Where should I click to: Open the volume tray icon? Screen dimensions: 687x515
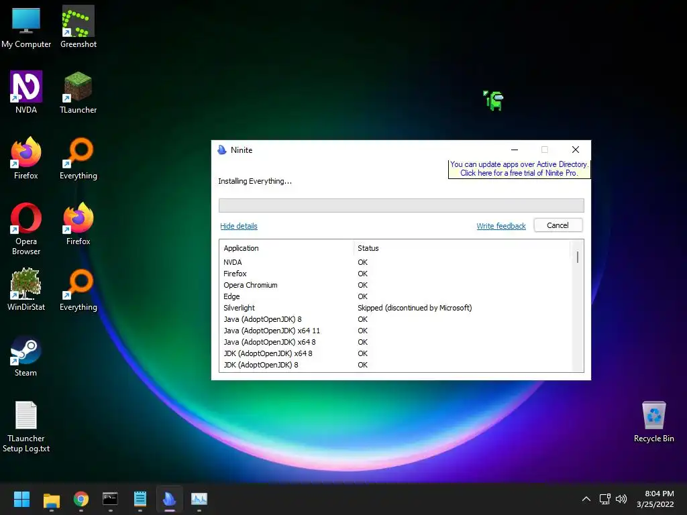pyautogui.click(x=621, y=499)
